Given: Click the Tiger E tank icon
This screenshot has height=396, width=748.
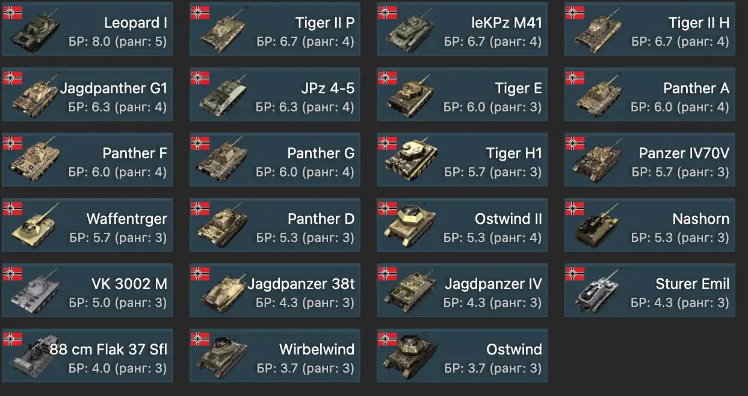Looking at the screenshot, I should coord(411,96).
